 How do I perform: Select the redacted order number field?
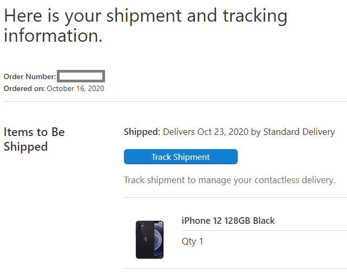tap(81, 76)
